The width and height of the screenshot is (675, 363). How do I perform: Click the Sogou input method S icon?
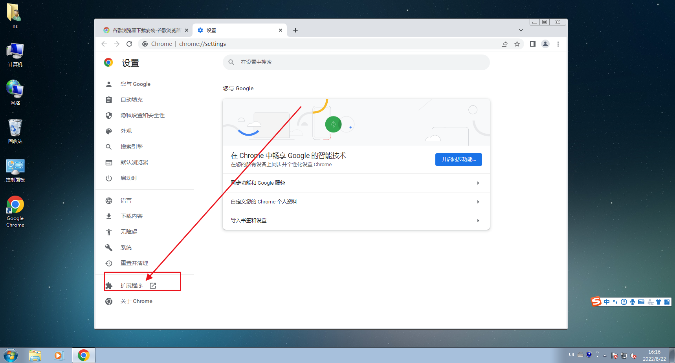(596, 301)
